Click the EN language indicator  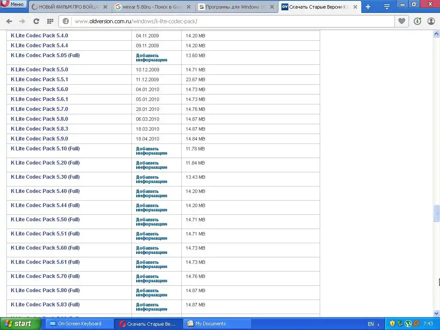tap(371, 324)
